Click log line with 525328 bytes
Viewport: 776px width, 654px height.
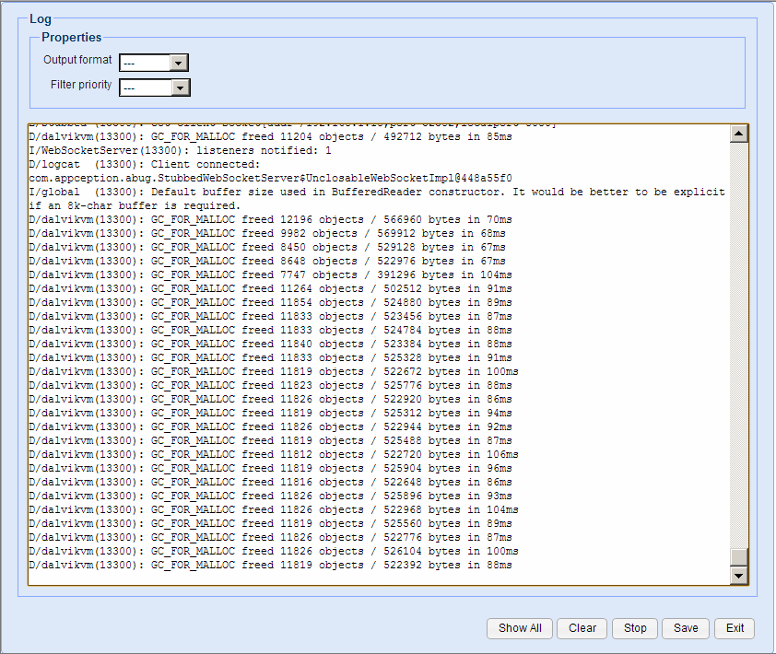pos(270,358)
